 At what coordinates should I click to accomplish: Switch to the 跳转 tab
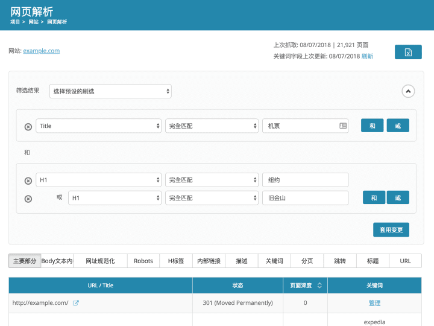(340, 261)
